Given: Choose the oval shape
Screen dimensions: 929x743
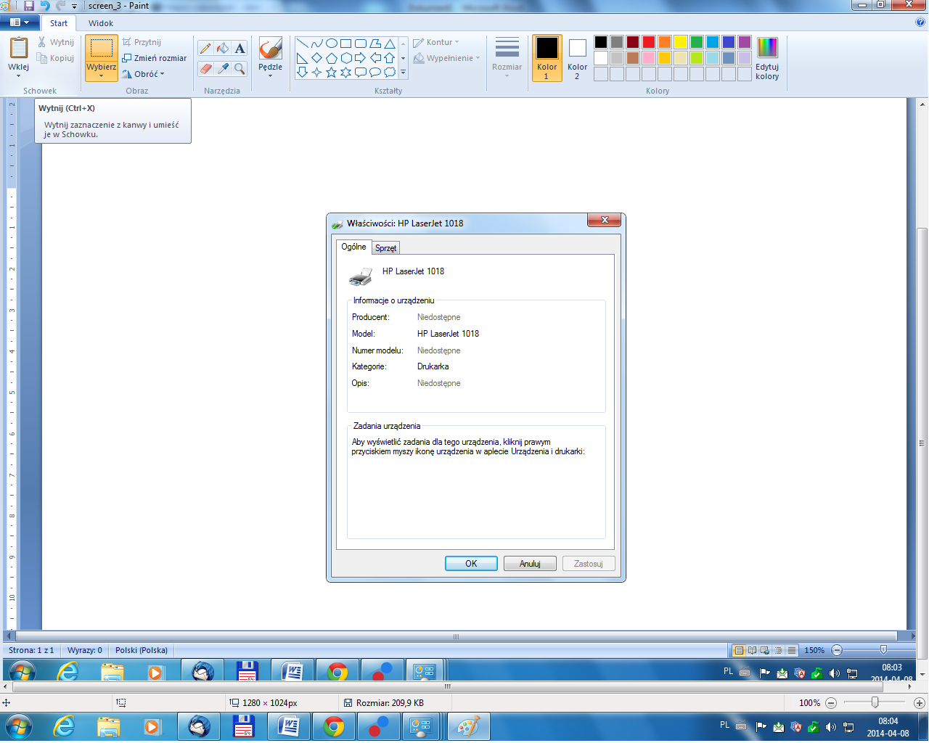Looking at the screenshot, I should 331,44.
